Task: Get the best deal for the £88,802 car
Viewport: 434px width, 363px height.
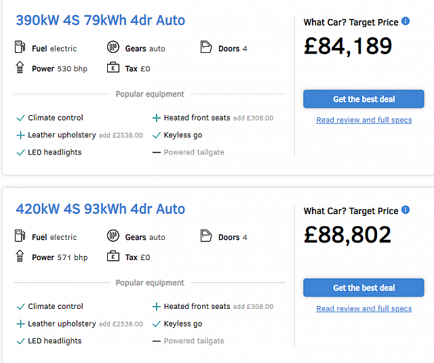Action: 363,288
